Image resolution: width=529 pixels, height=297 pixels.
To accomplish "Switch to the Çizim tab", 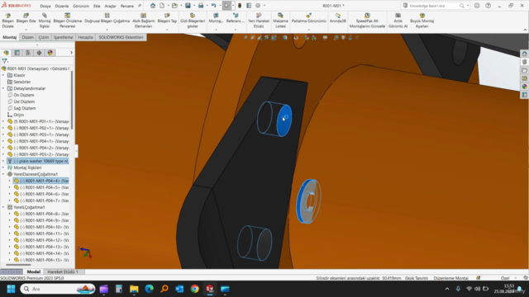I will (44, 37).
